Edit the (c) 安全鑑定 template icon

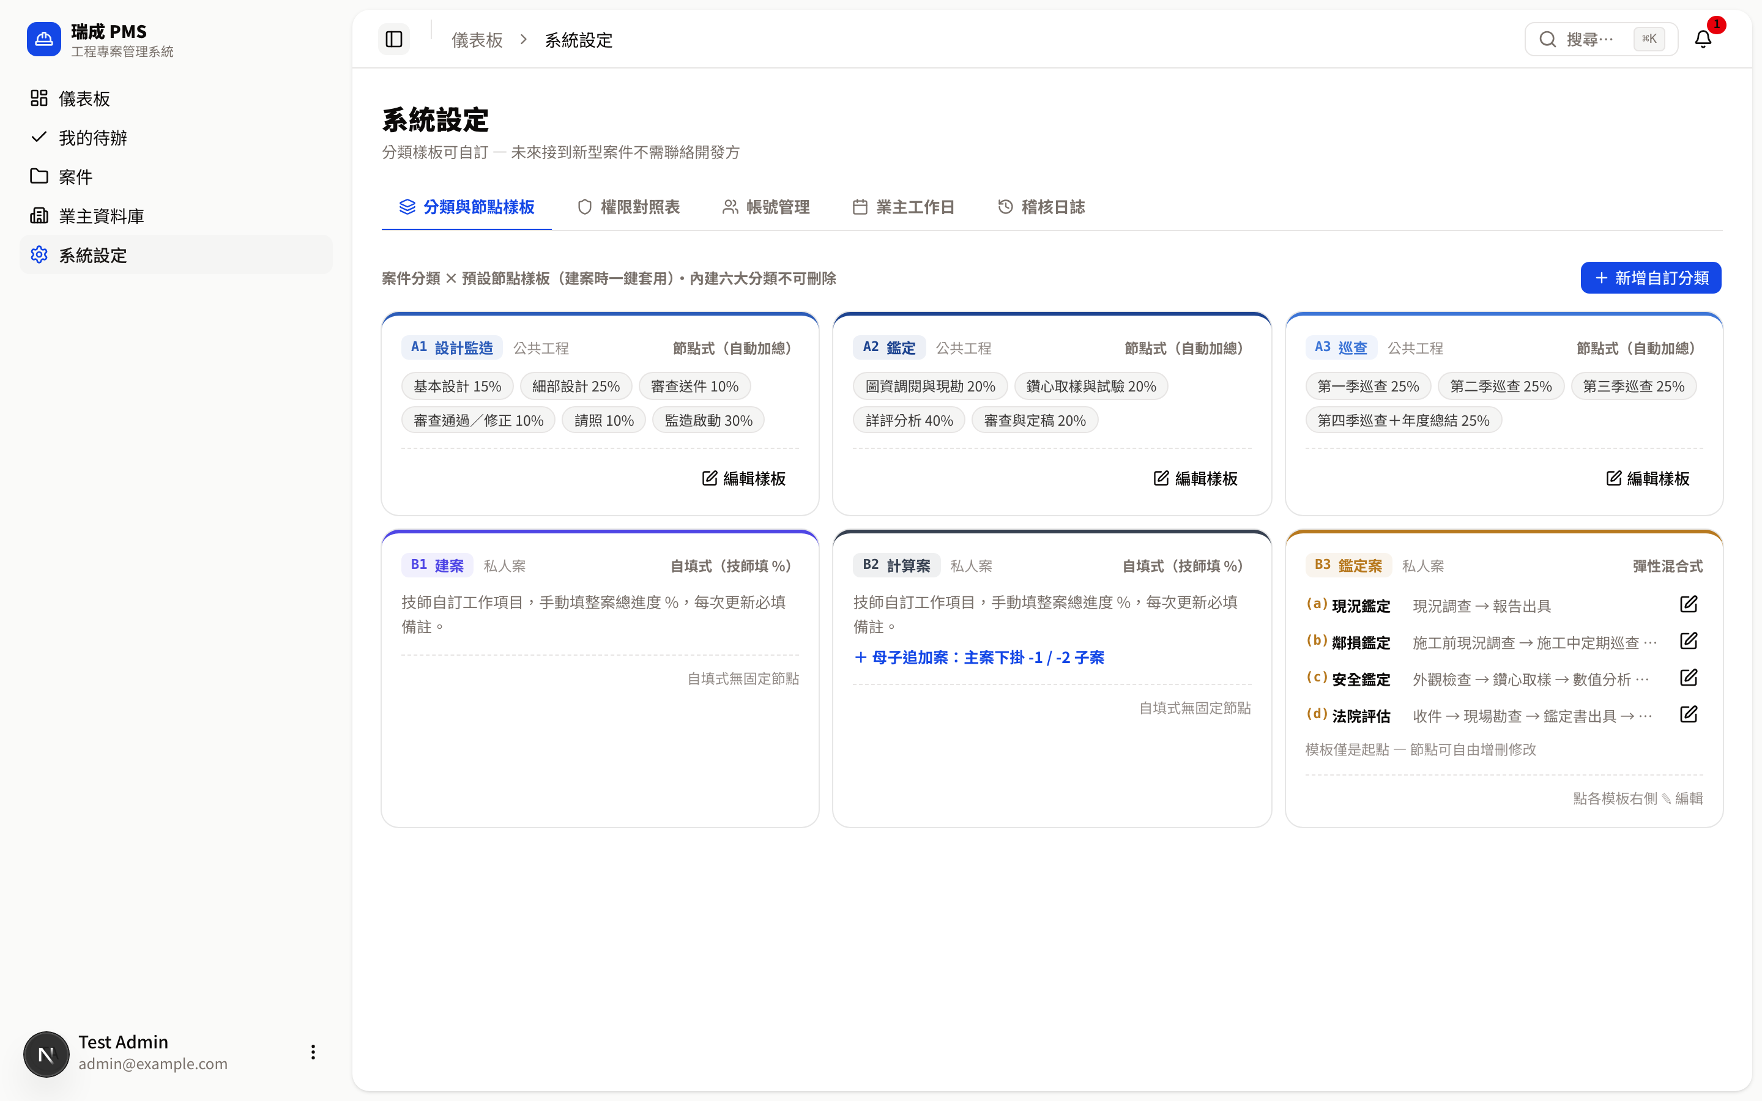point(1689,678)
